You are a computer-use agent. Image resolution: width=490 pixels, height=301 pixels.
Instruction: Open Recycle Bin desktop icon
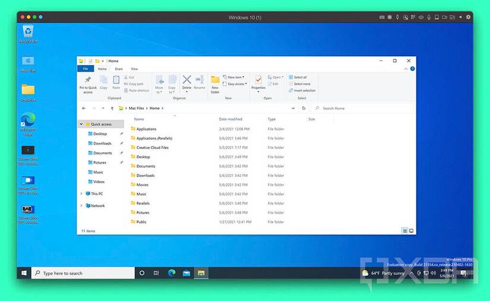(28, 34)
